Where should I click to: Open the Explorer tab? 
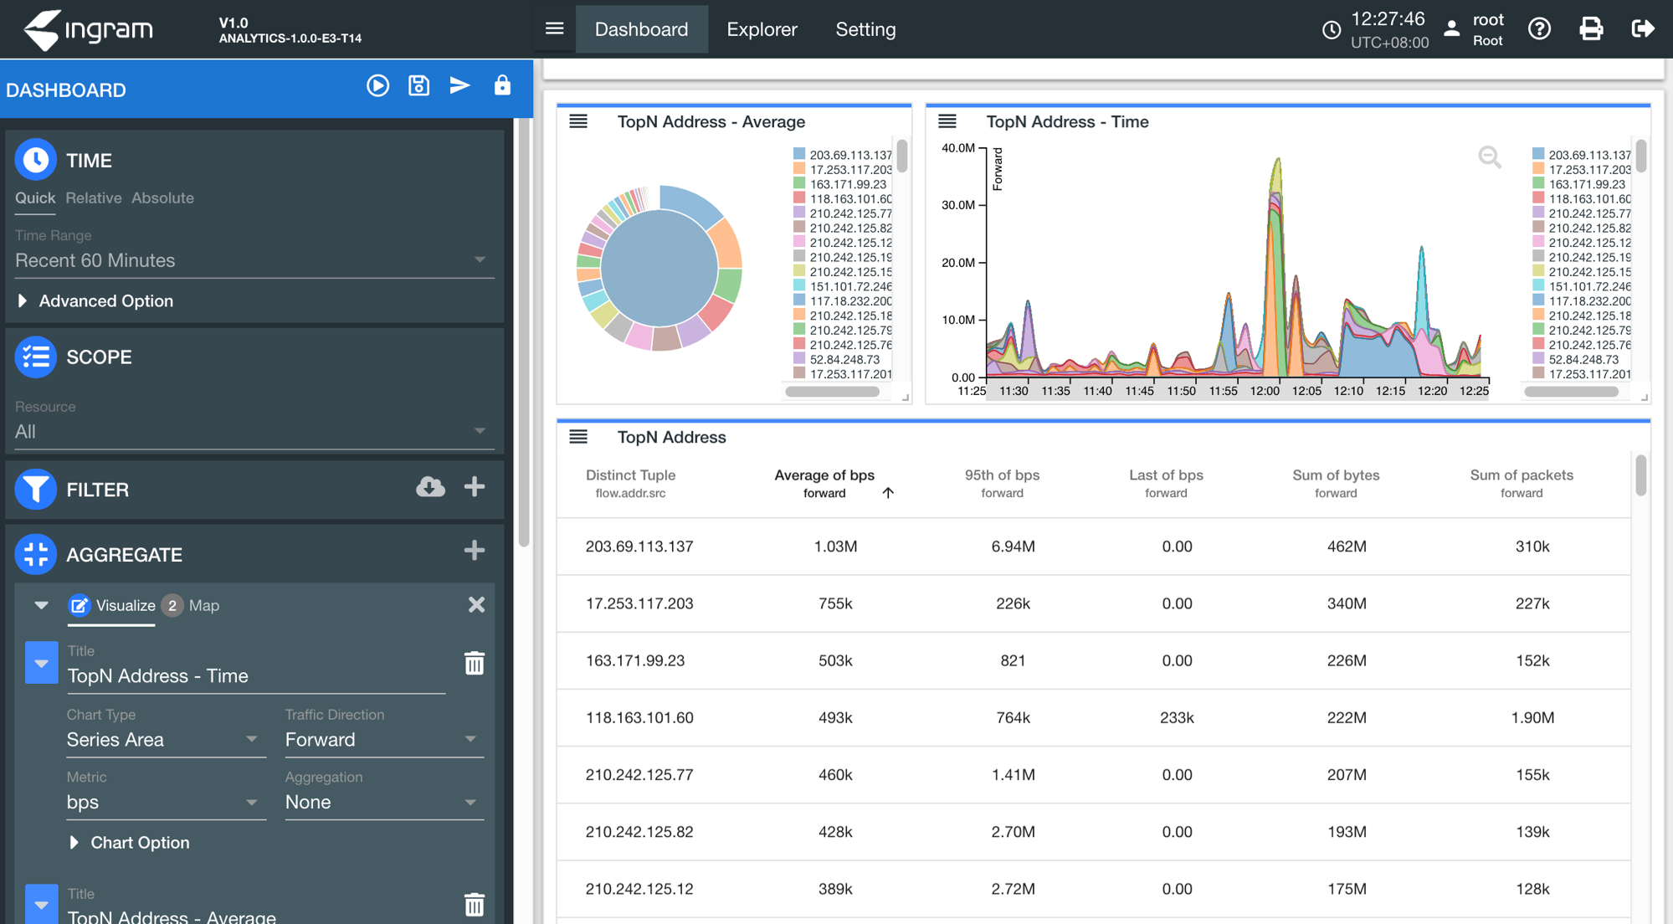(762, 29)
